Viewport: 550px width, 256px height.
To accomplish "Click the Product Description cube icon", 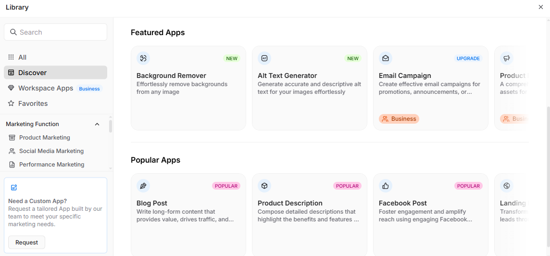I will point(264,186).
